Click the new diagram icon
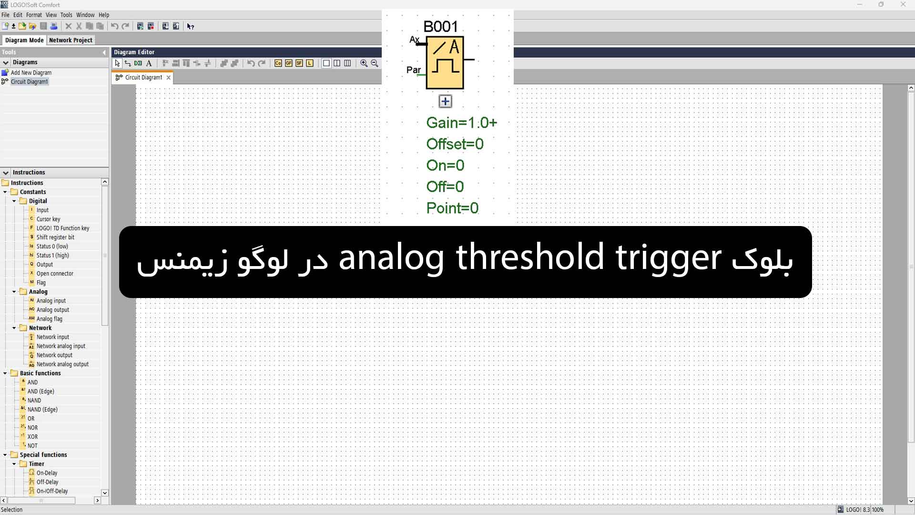Image resolution: width=915 pixels, height=515 pixels. pyautogui.click(x=6, y=26)
